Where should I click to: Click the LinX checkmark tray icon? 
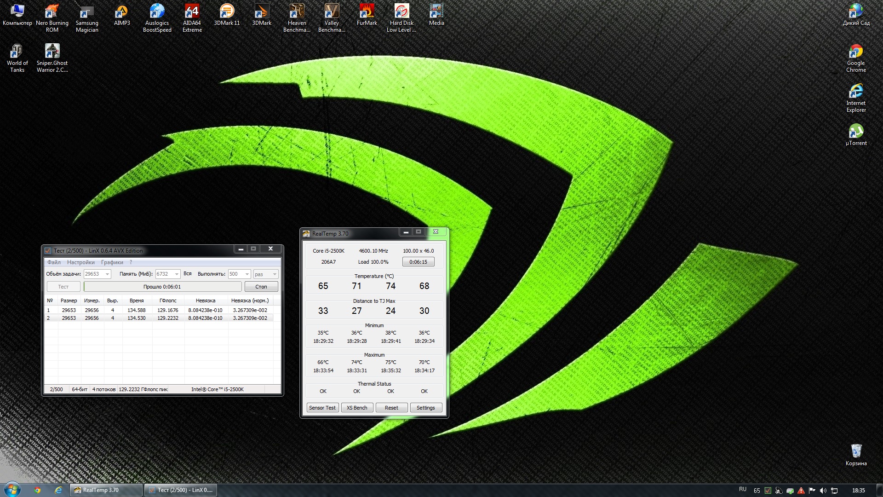tap(767, 491)
